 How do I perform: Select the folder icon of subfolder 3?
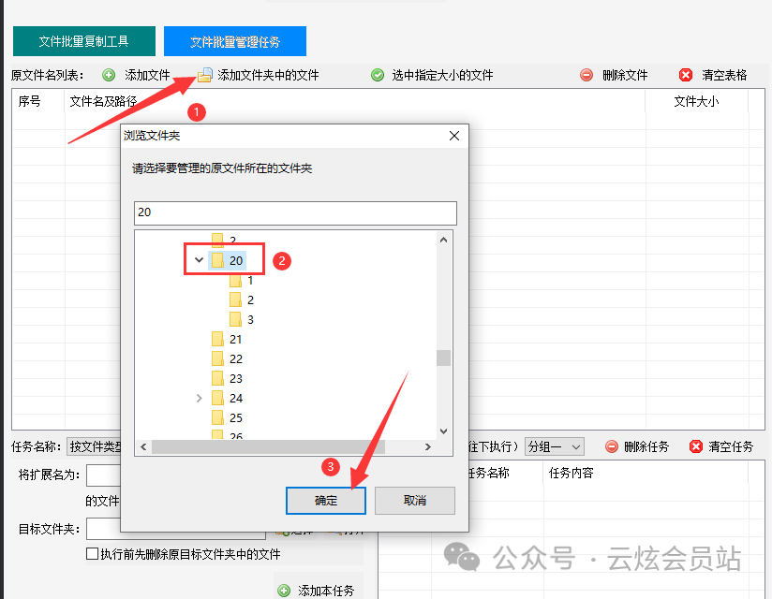[x=236, y=320]
